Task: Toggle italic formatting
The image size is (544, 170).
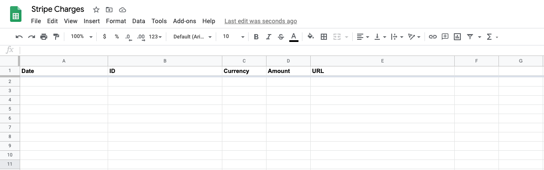Action: pos(269,37)
